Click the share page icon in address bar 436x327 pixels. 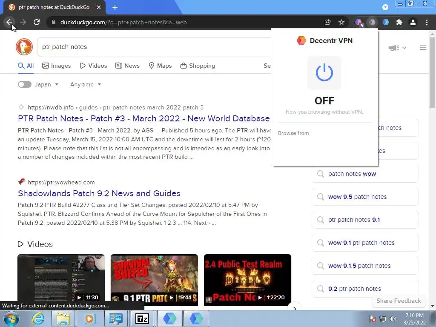coord(327,22)
